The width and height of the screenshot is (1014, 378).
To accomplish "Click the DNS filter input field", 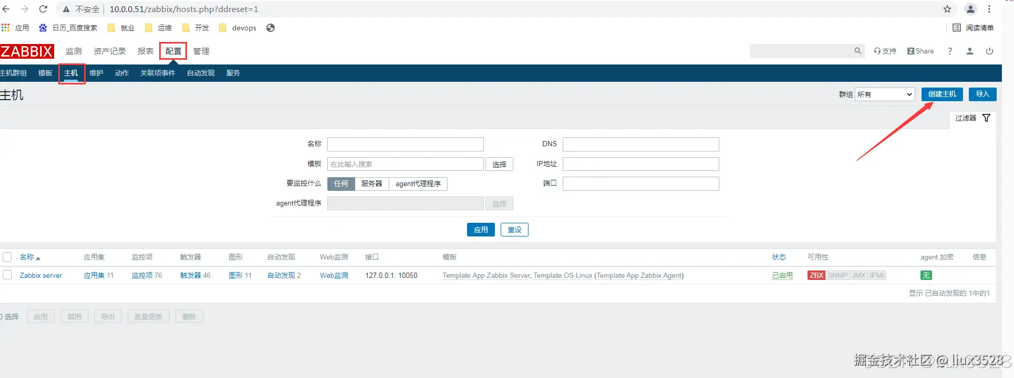I will pos(640,144).
